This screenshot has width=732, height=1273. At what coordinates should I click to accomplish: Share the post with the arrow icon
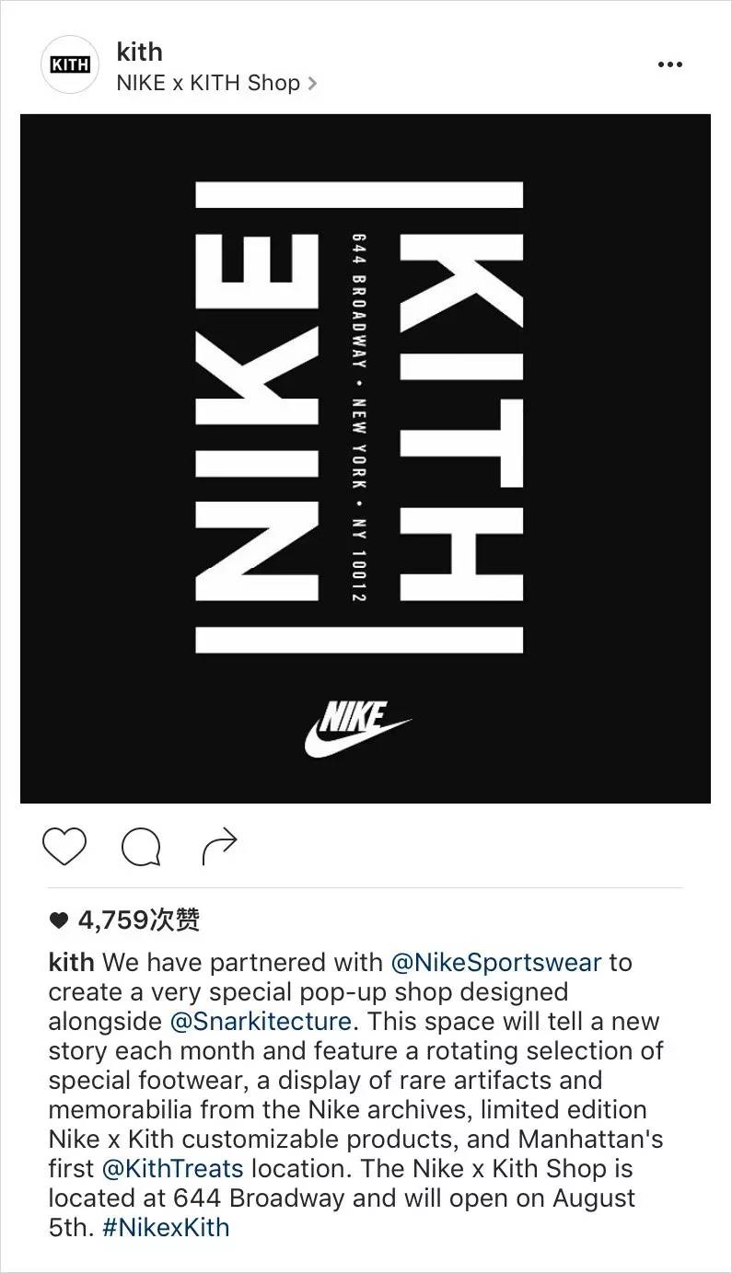click(x=220, y=846)
